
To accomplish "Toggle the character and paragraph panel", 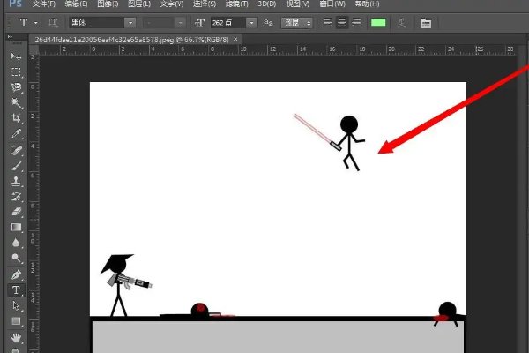I will click(427, 22).
